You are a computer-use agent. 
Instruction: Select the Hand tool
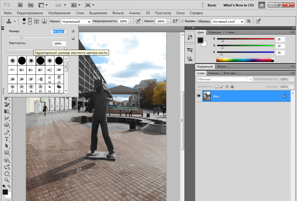pos(7,173)
